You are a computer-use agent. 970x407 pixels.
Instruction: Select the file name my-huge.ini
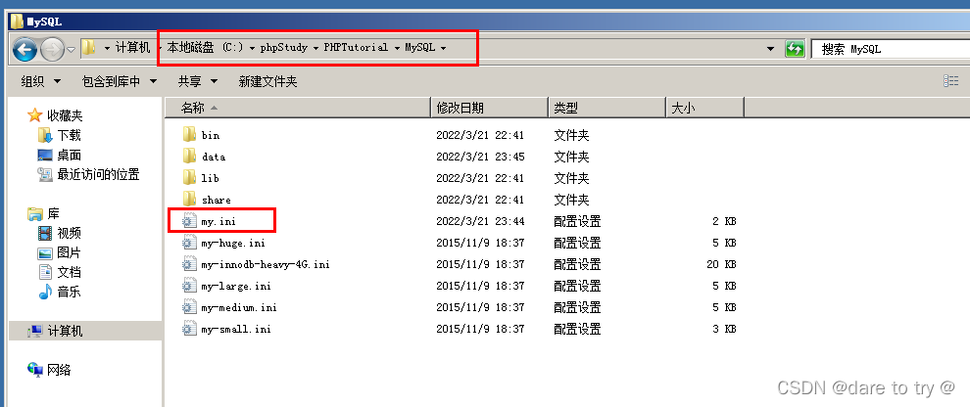pos(233,243)
